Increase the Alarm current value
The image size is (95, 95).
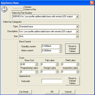(x=60, y=50)
